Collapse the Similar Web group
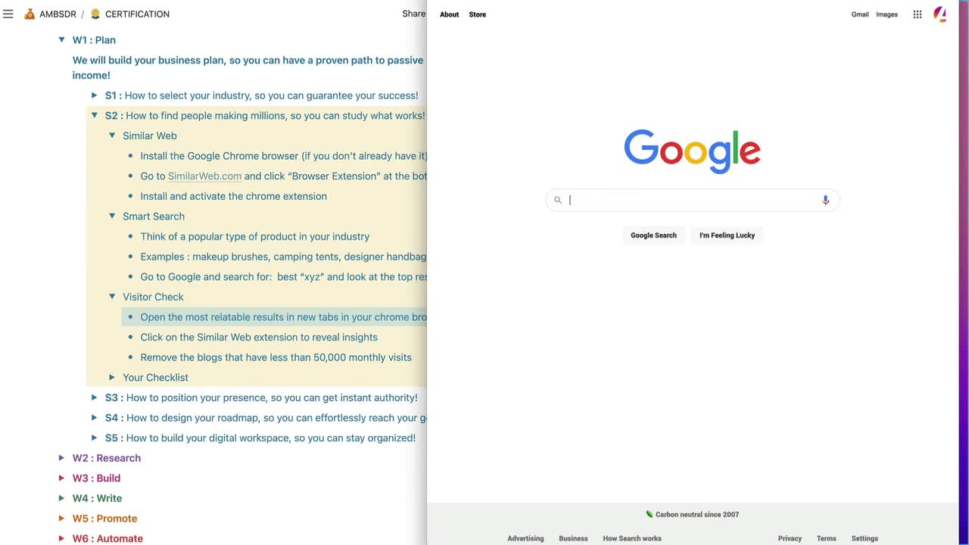This screenshot has height=545, width=969. [112, 135]
